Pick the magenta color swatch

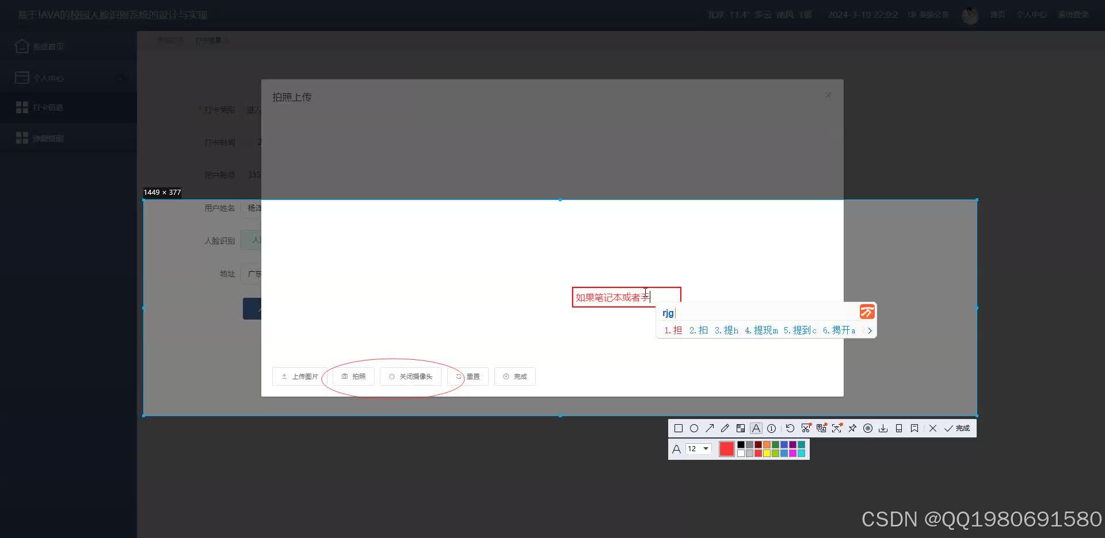tap(792, 454)
